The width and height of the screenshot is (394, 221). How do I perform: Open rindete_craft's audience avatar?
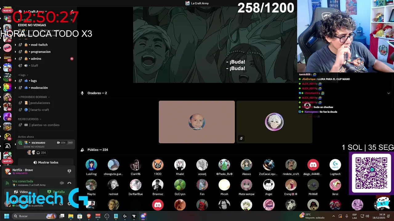tap(291, 165)
